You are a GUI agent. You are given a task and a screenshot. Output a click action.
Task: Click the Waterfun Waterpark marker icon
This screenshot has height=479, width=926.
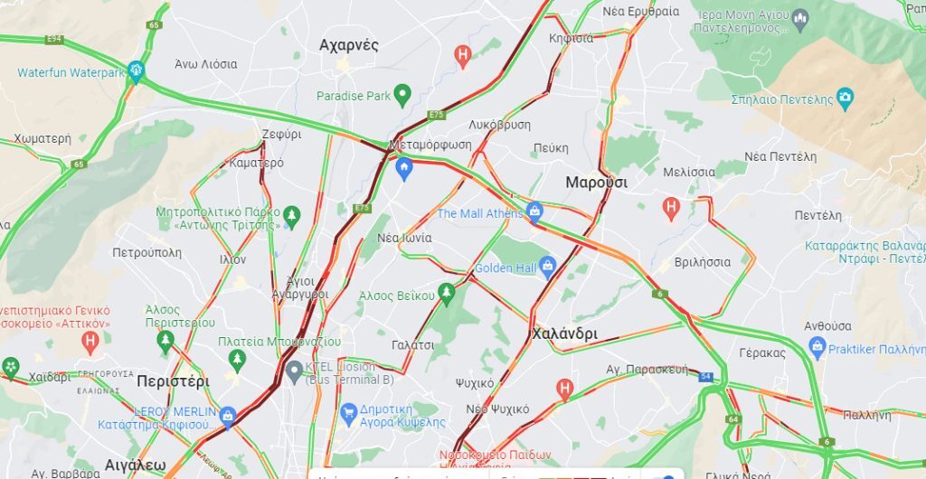[136, 72]
